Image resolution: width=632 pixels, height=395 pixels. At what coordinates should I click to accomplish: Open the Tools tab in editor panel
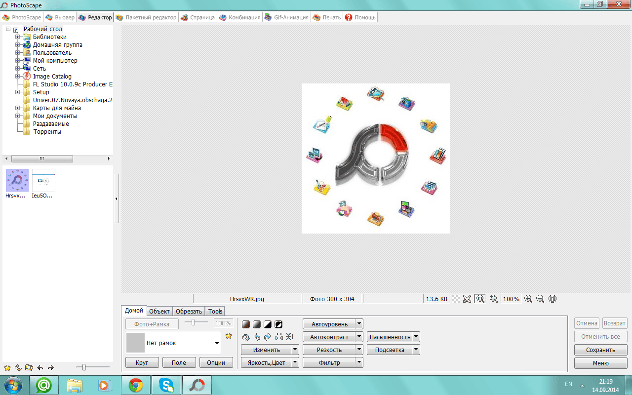pyautogui.click(x=215, y=311)
